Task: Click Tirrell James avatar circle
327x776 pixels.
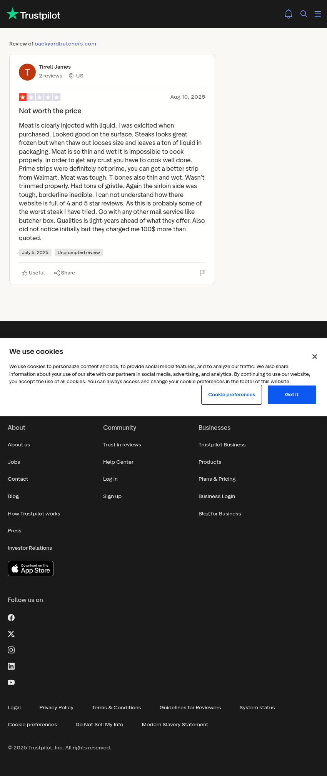Action: [x=27, y=72]
